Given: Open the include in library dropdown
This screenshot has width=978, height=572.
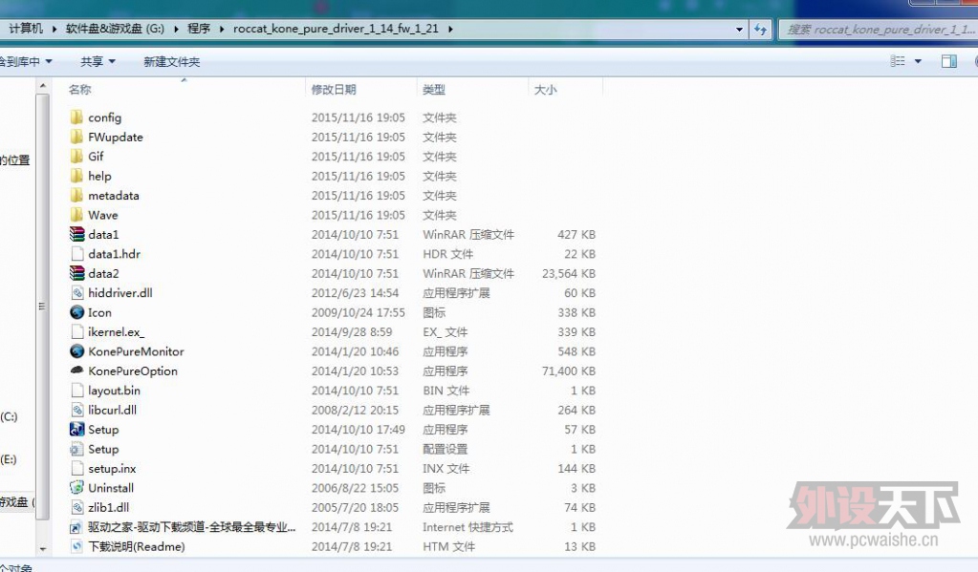Looking at the screenshot, I should [26, 61].
